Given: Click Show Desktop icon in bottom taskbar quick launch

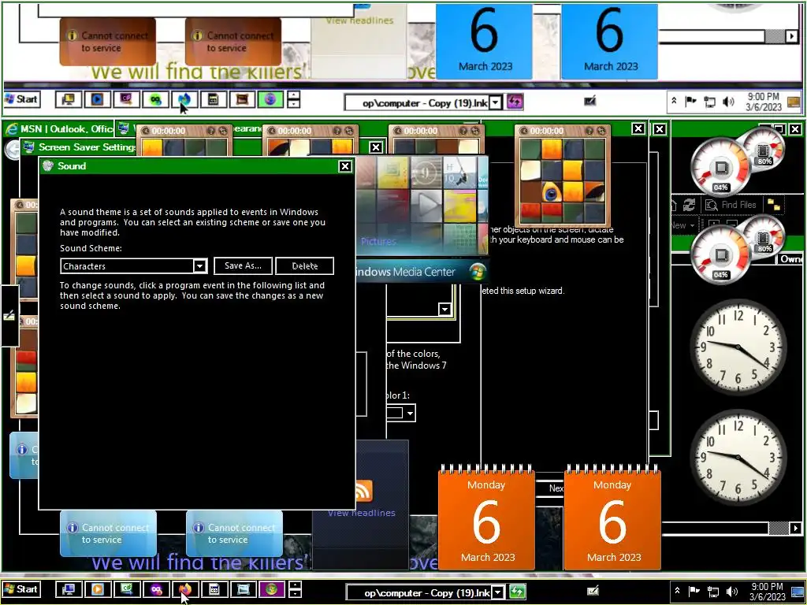Looking at the screenshot, I should tap(69, 589).
